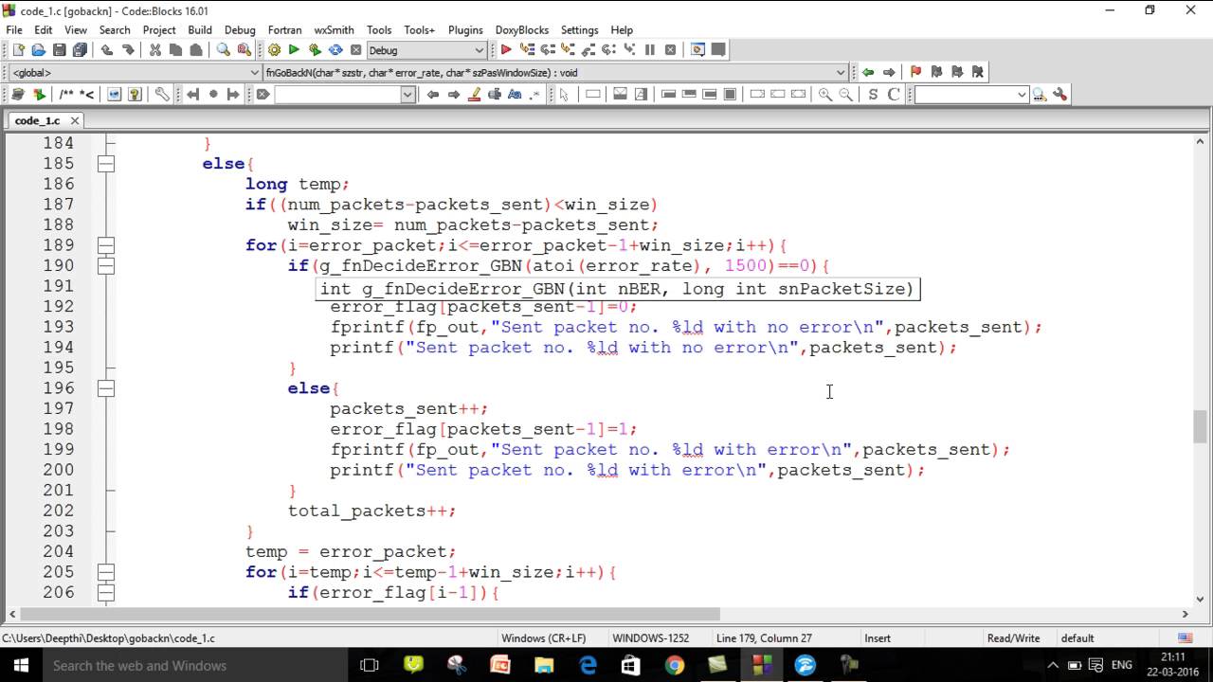1213x682 pixels.
Task: Toggle the regex search option
Action: click(535, 94)
